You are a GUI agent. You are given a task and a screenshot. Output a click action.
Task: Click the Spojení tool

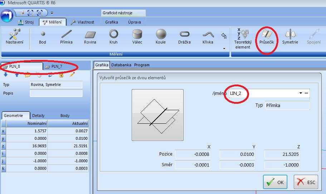coord(314,37)
